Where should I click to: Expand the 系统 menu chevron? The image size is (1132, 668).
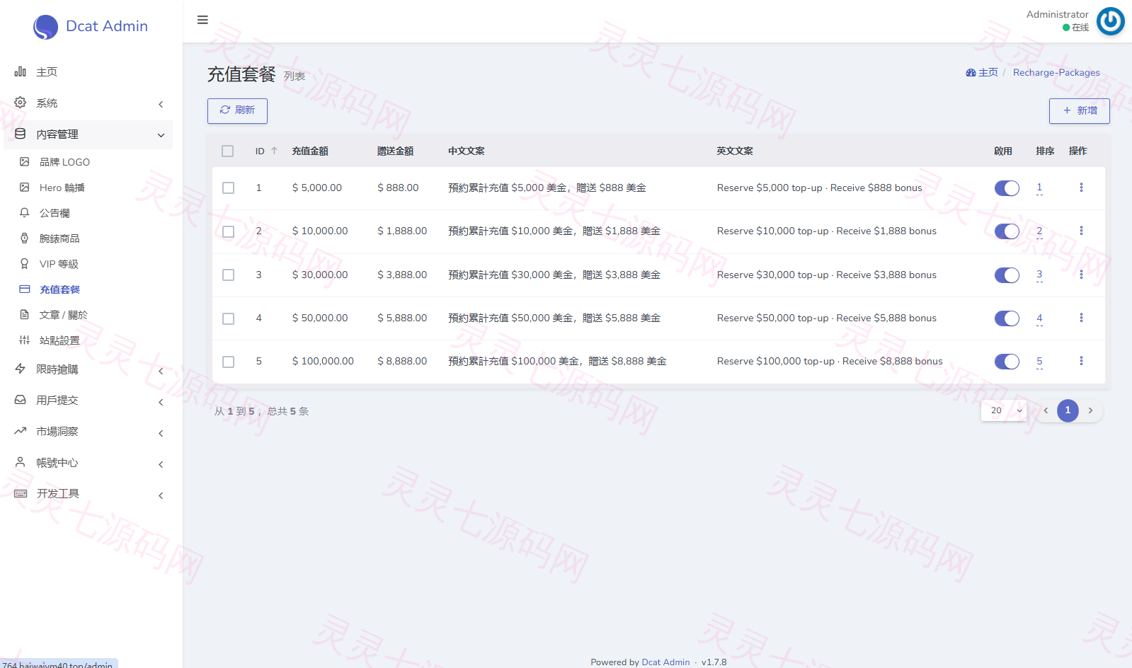pyautogui.click(x=161, y=104)
